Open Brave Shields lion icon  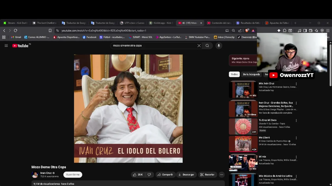tap(247, 30)
